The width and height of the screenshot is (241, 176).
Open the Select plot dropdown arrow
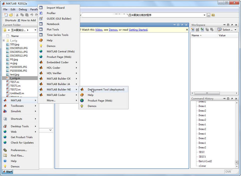coord(235,30)
